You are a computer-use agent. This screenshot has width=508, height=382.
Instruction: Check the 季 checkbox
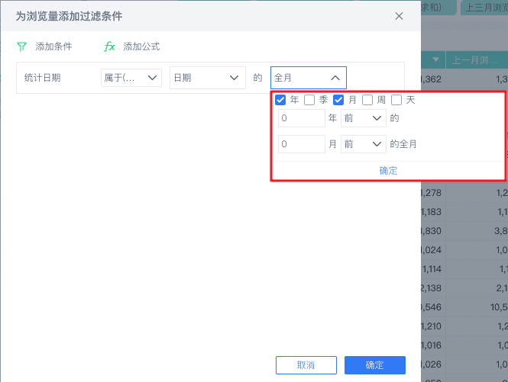(309, 100)
